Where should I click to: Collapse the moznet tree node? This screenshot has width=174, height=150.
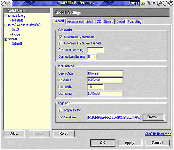pyautogui.click(x=6, y=39)
